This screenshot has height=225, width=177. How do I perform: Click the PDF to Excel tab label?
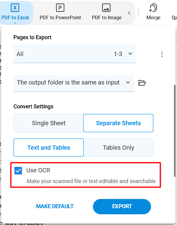pos(15,17)
